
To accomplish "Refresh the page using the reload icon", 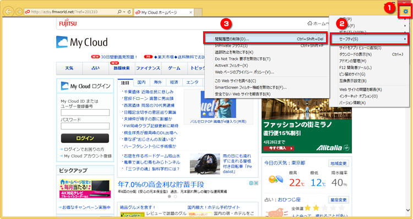I will 129,12.
